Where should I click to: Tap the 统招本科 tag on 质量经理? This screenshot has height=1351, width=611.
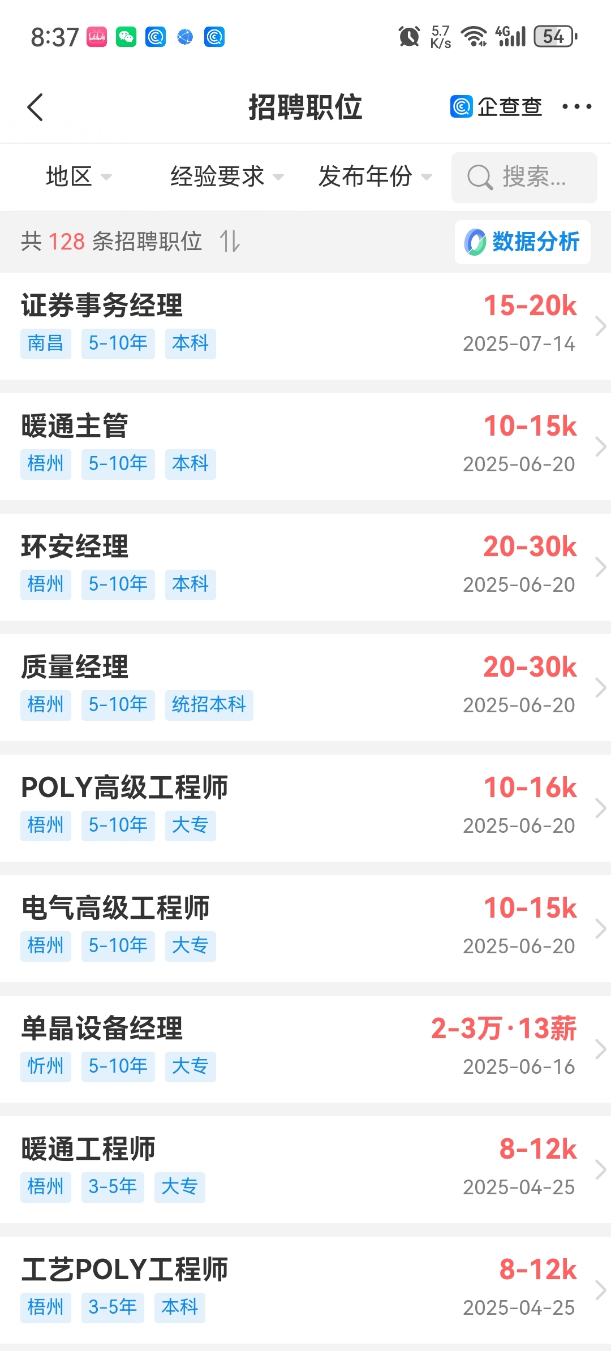pos(209,705)
